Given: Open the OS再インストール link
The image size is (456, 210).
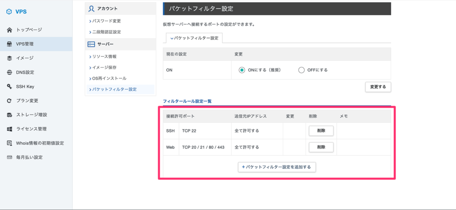Looking at the screenshot, I should pos(110,79).
